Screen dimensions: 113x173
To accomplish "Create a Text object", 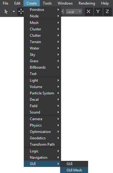I will (x=43, y=74).
